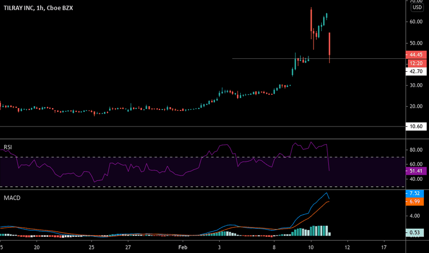
Task: Click the MACD 4.00 axis label
Action: click(x=415, y=216)
